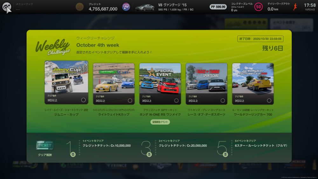Click Special Event completion circle
This screenshot has height=179, width=318.
click(x=176, y=100)
